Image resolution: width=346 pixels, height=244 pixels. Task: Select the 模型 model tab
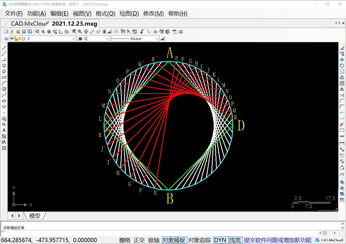coord(35,216)
